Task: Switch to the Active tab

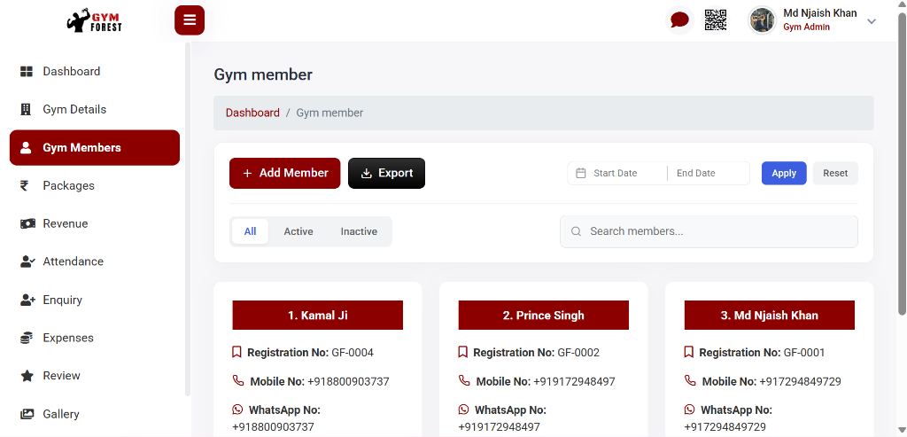Action: coord(298,231)
